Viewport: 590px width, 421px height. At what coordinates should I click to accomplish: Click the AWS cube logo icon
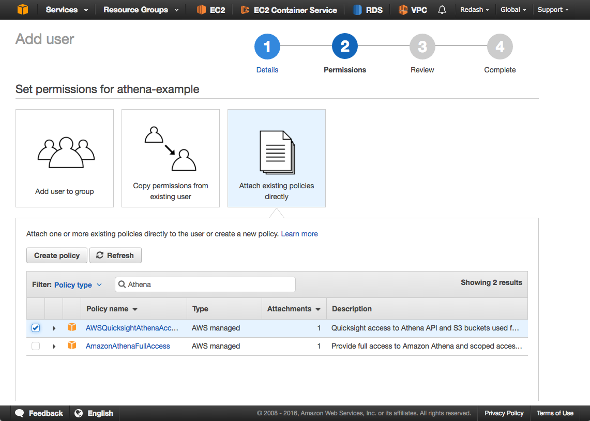pyautogui.click(x=22, y=10)
